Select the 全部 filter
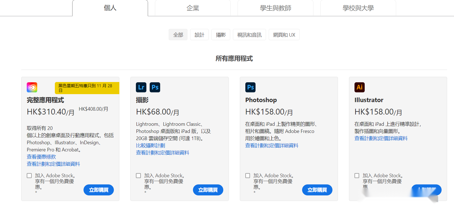The image size is (454, 210). 178,35
